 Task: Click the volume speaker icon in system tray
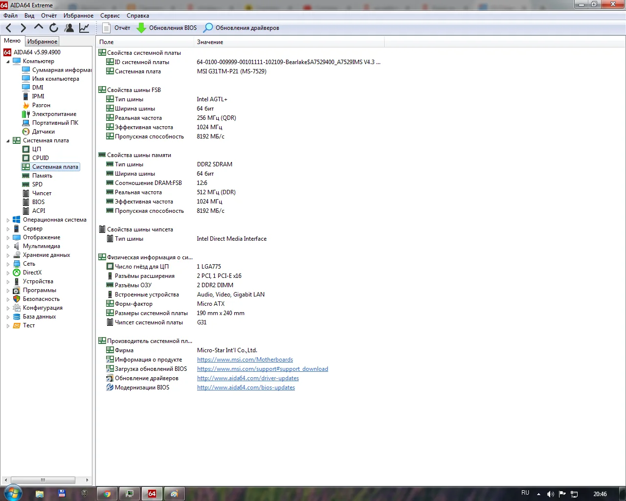(x=550, y=494)
